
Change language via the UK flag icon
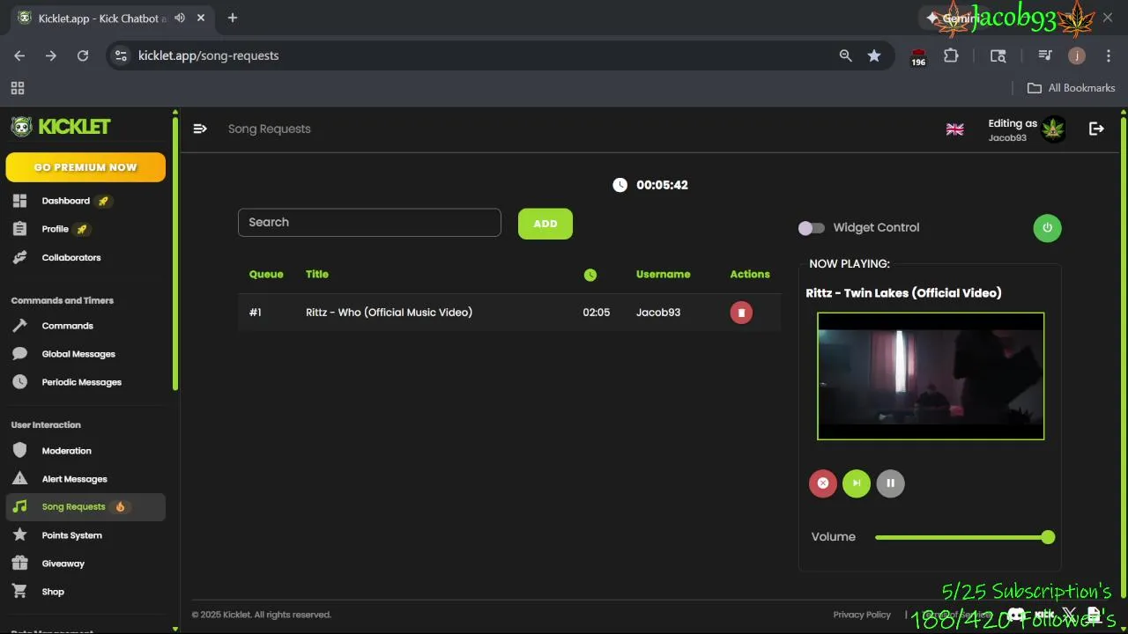[954, 129]
